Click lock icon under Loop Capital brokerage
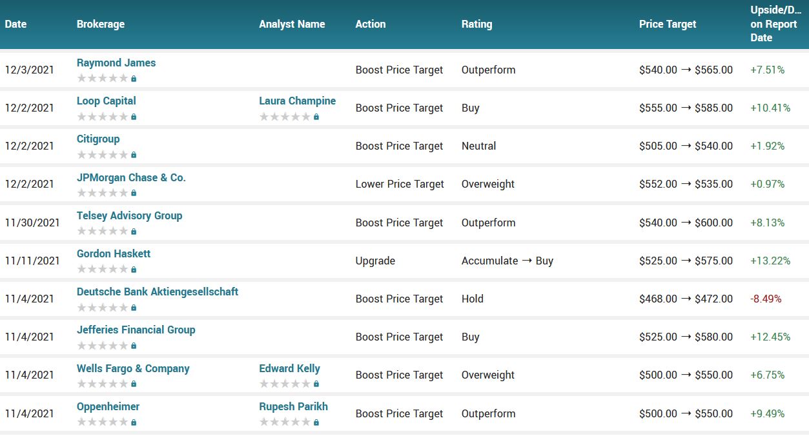The image size is (809, 436). (134, 117)
